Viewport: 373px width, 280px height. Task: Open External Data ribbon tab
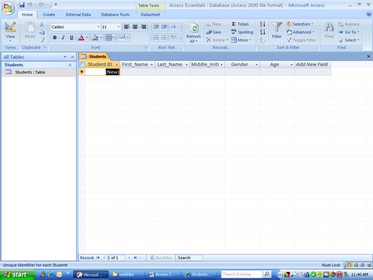78,14
